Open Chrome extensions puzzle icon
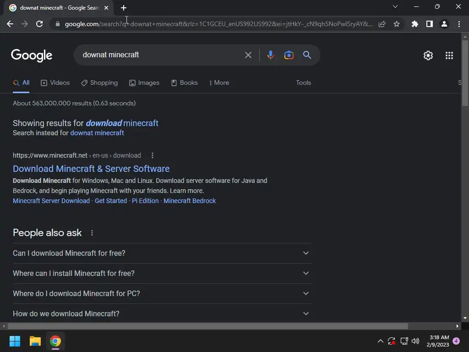 (x=415, y=24)
